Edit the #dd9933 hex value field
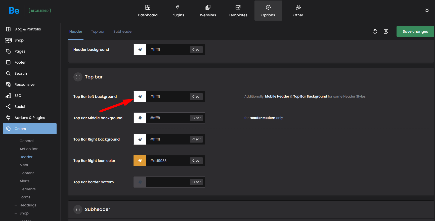Viewport: 435px width, 221px height. coord(168,161)
